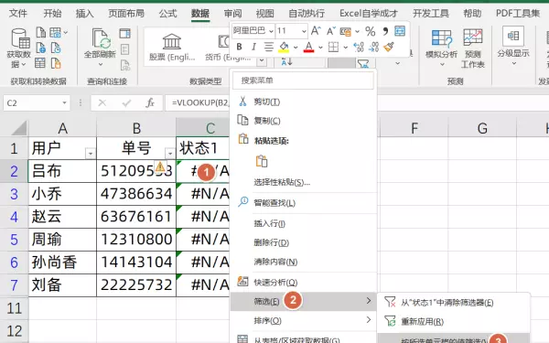The width and height of the screenshot is (549, 343).
Task: Click 从"状态1"中清除筛选器 submenu item
Action: point(454,303)
